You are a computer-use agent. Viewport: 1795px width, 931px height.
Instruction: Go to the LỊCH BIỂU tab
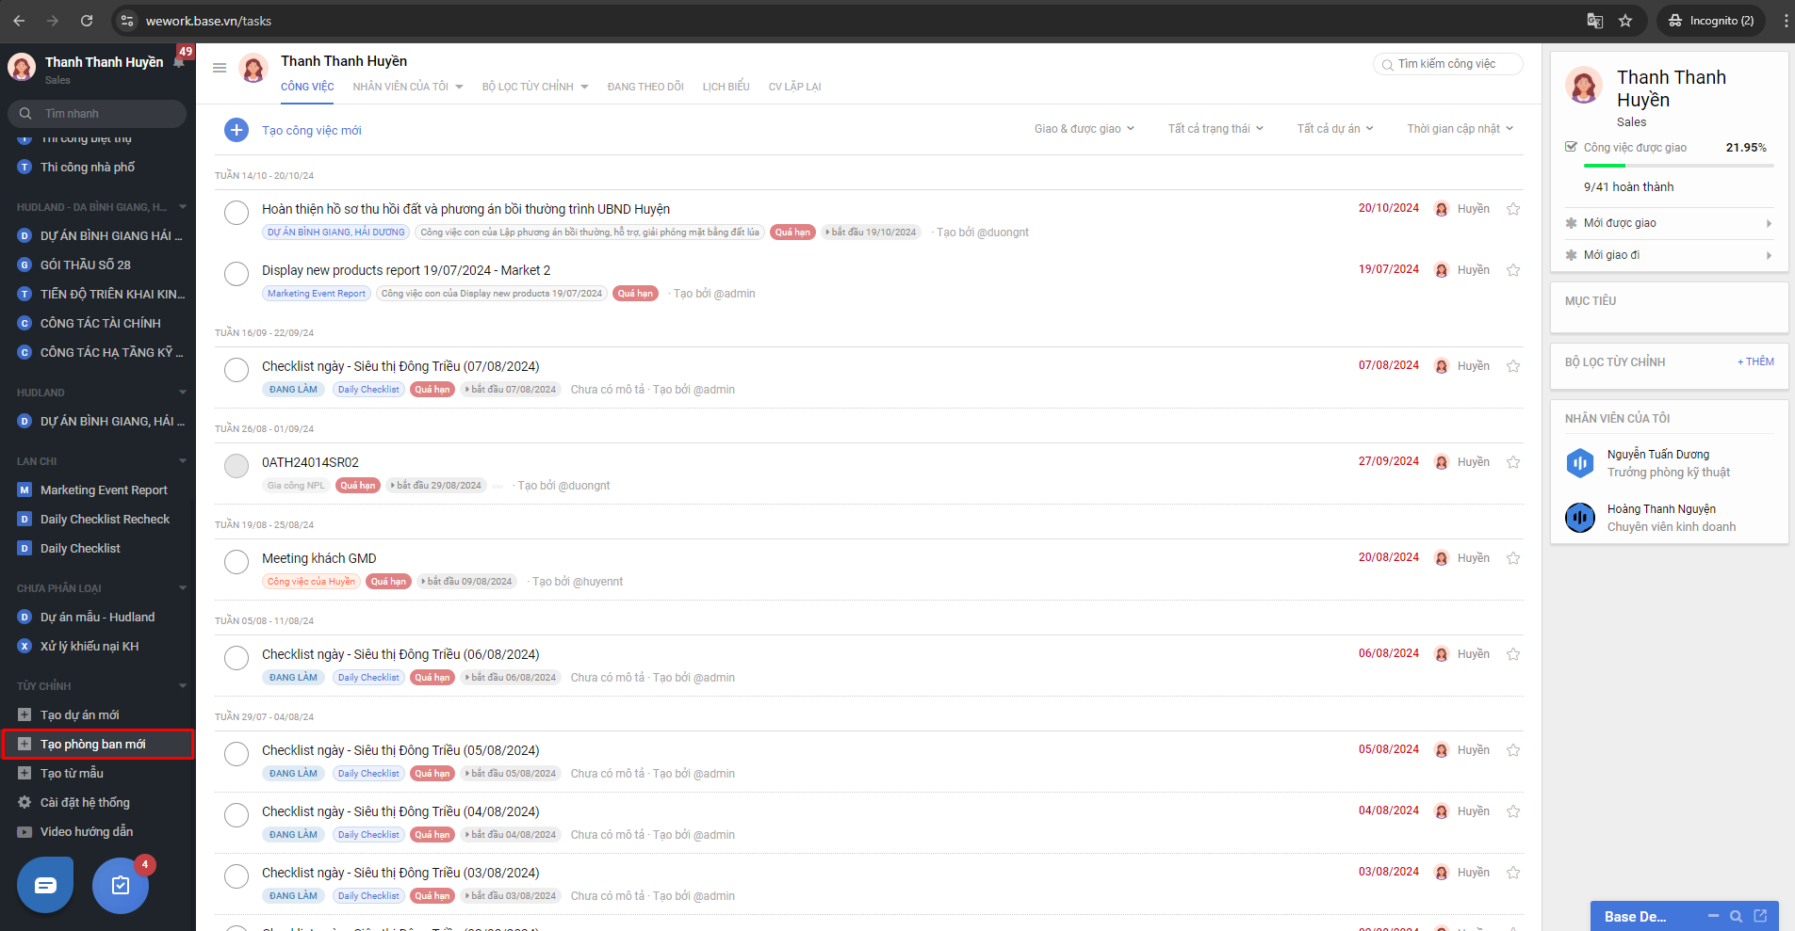pyautogui.click(x=726, y=87)
